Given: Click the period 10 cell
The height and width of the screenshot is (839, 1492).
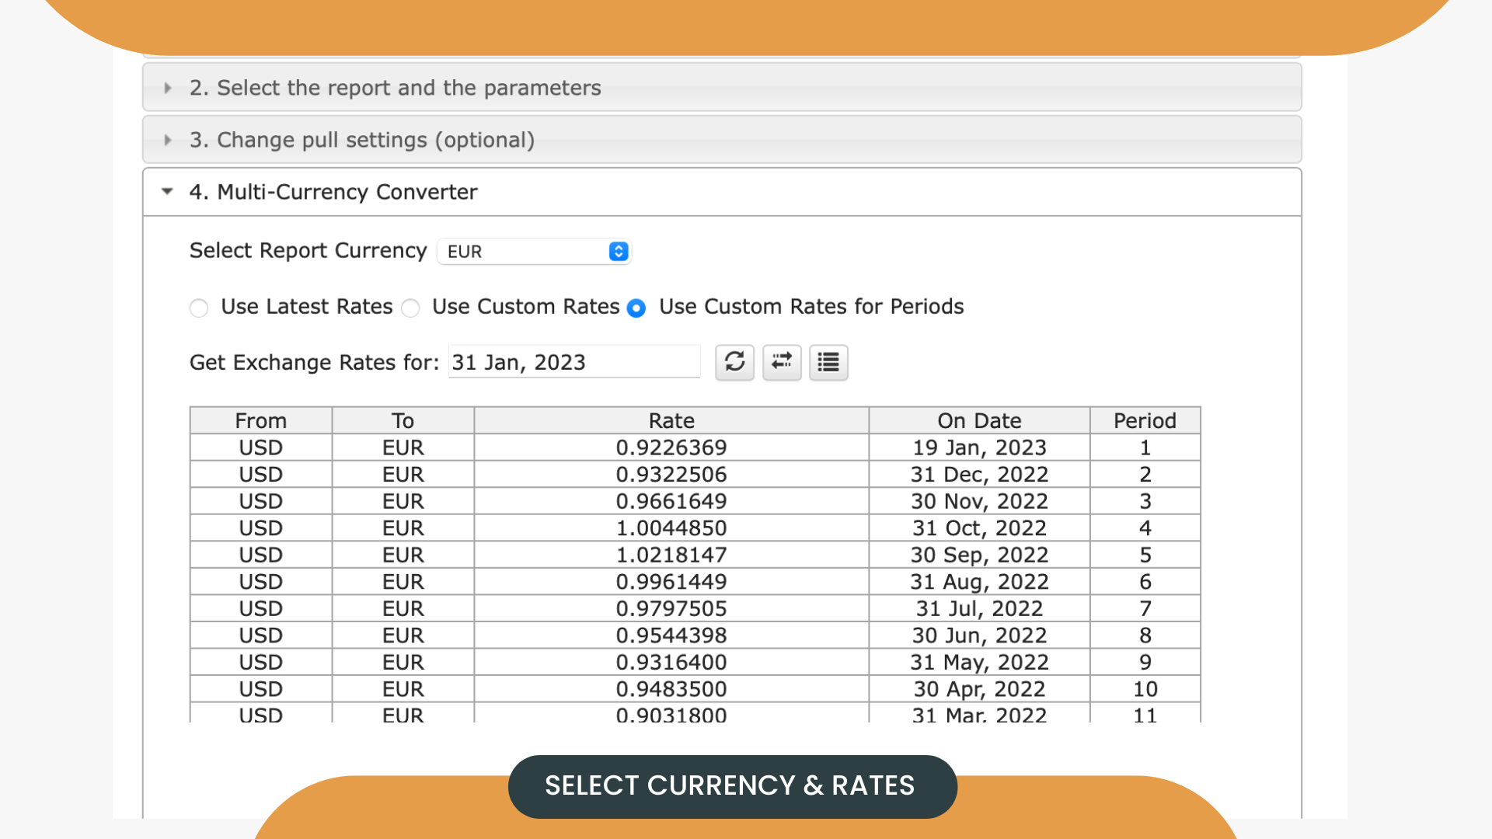Looking at the screenshot, I should [1144, 689].
